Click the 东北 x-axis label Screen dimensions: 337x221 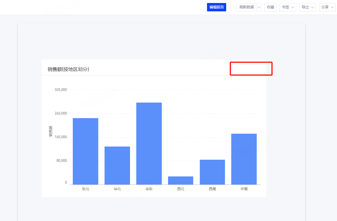pos(85,189)
